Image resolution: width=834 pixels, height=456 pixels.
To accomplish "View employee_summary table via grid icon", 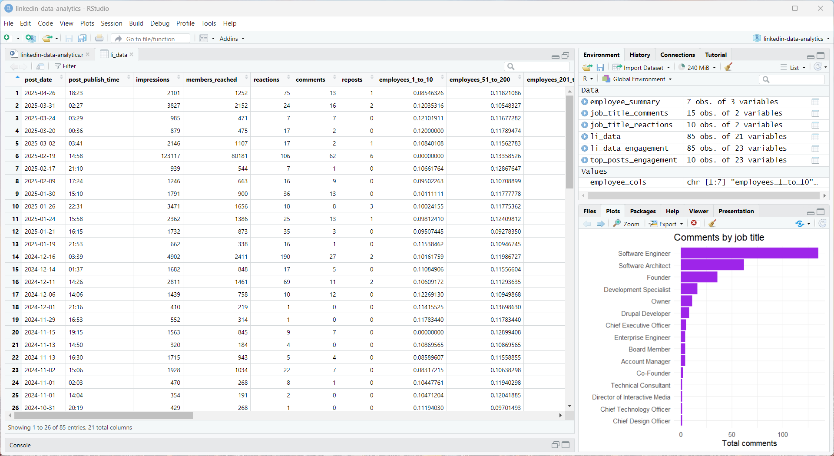I will (815, 102).
